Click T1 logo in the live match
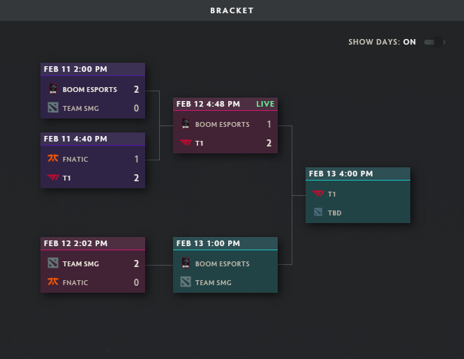This screenshot has width=464, height=359. 186,143
